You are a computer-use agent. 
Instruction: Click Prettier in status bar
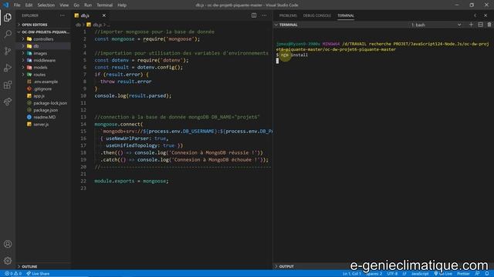[x=463, y=274]
